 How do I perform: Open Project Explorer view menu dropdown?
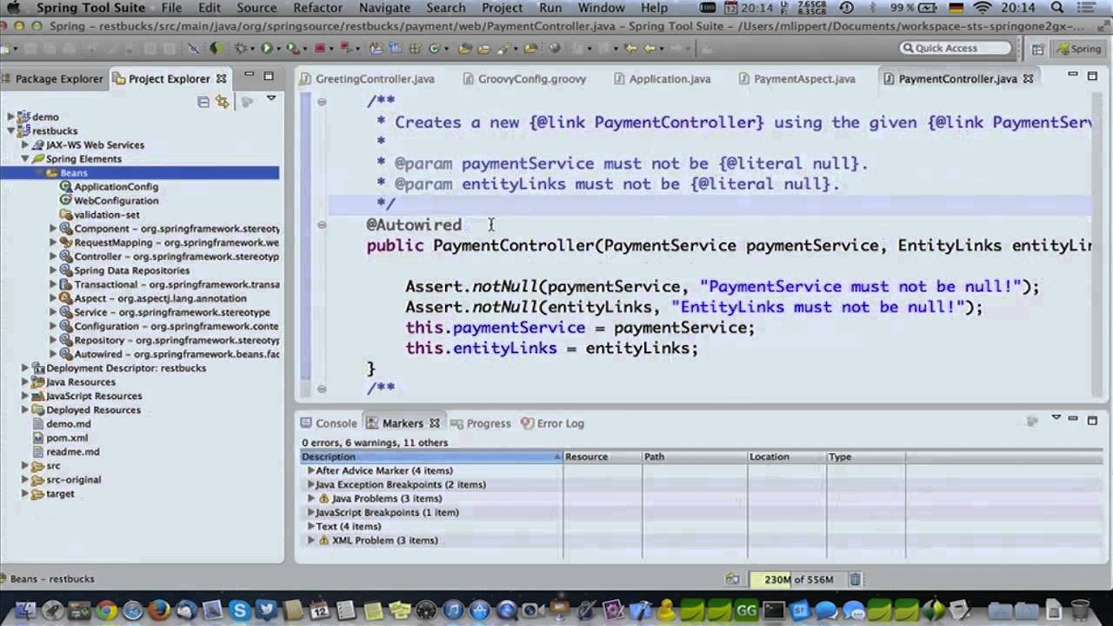coord(271,99)
